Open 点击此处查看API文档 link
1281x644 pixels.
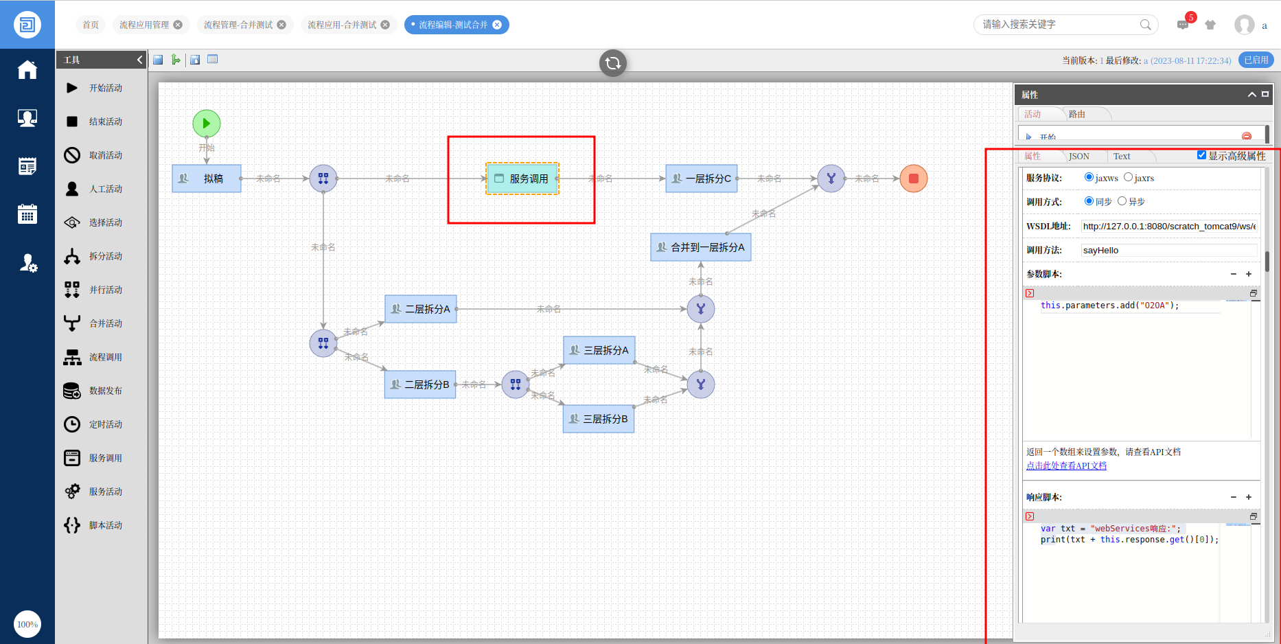pos(1066,465)
